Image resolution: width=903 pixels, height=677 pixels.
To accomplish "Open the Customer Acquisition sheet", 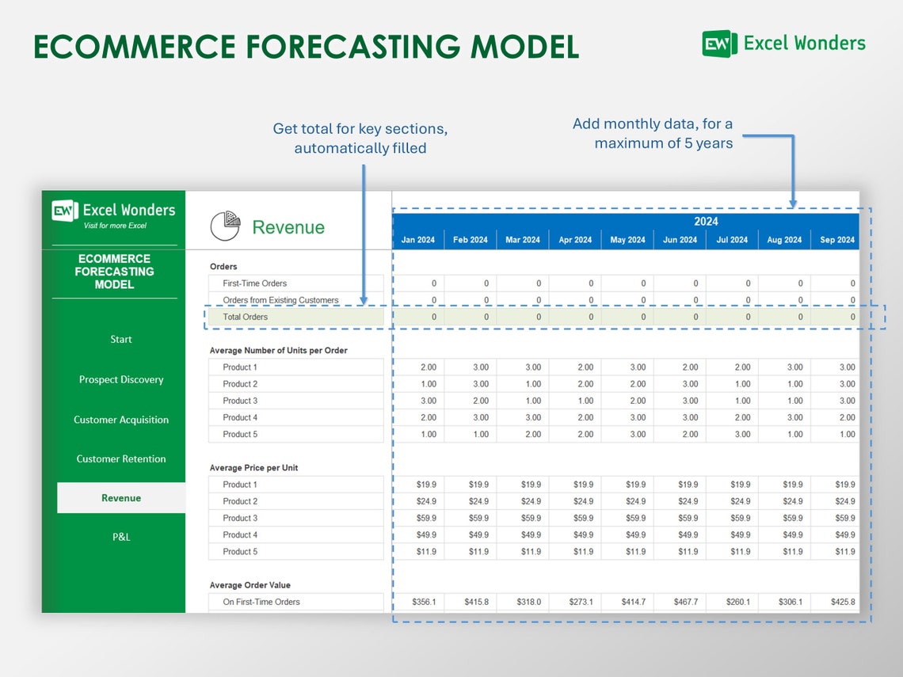I will (120, 419).
